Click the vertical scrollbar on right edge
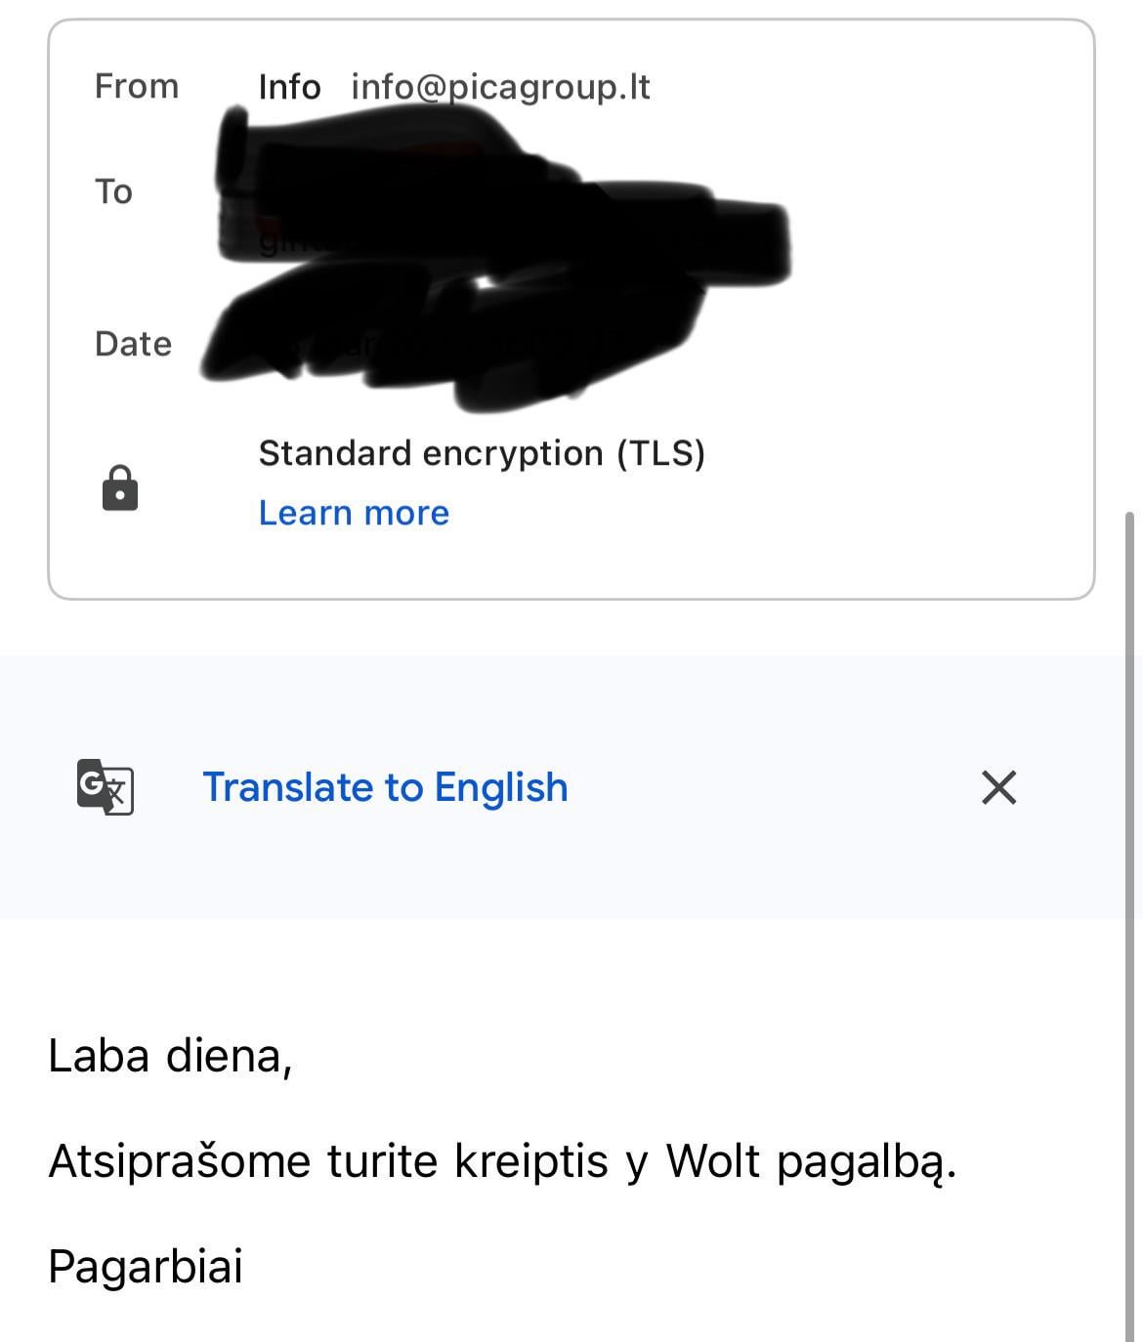 pyautogui.click(x=1133, y=879)
